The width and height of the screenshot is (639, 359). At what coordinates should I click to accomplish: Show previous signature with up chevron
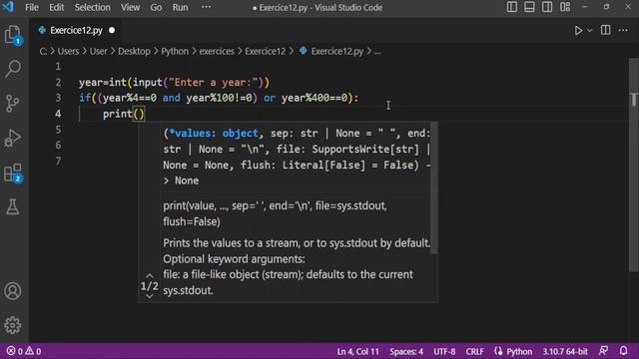click(150, 276)
